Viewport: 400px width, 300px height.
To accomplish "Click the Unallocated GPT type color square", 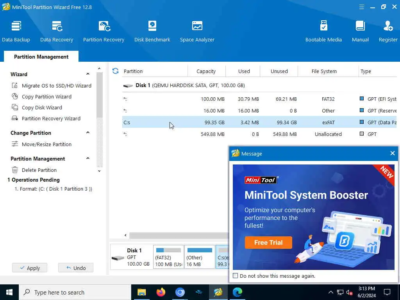I will (x=361, y=134).
